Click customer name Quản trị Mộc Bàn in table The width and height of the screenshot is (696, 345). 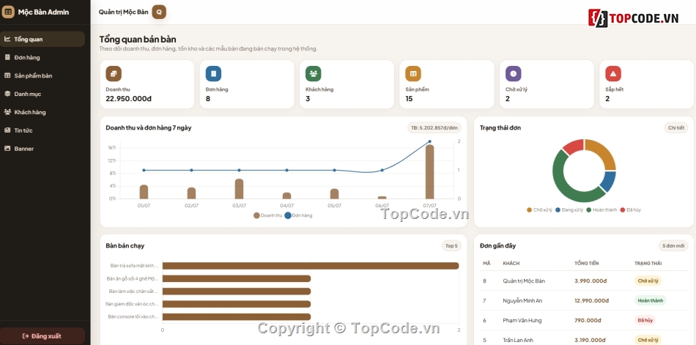[x=524, y=281]
